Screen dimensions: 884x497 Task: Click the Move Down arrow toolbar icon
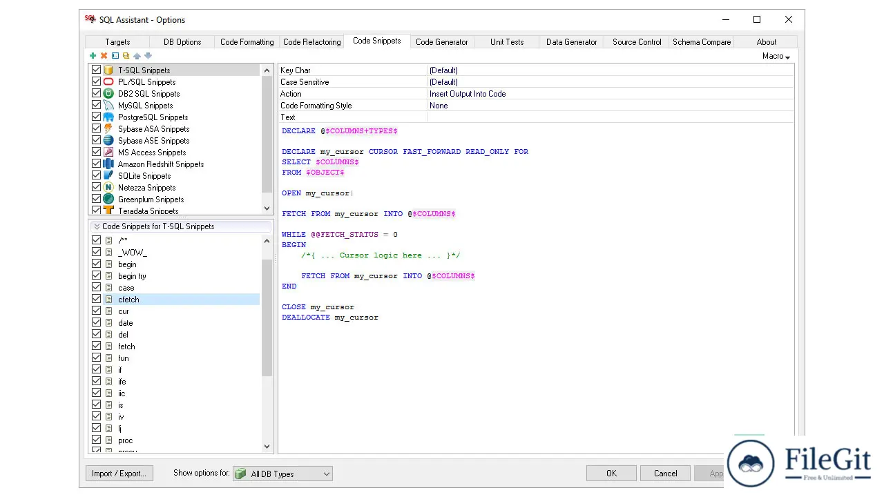tap(148, 56)
